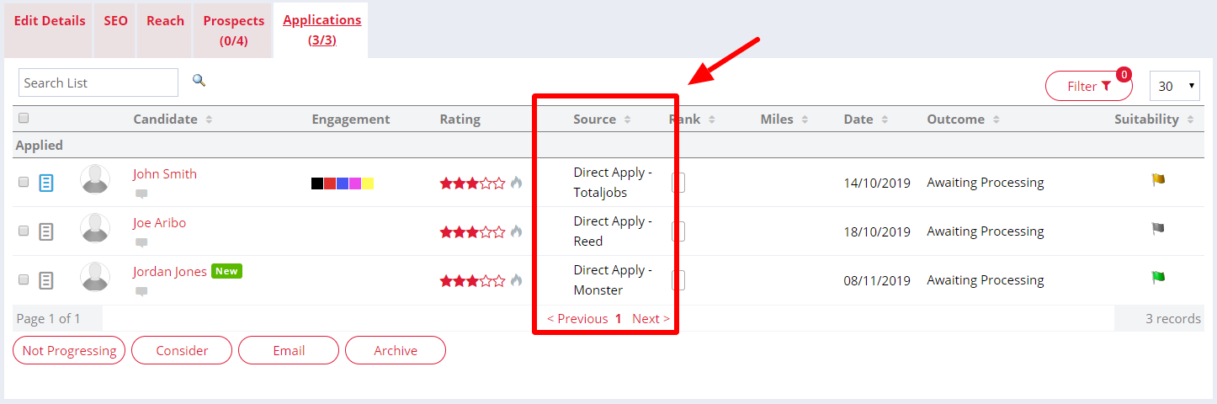The height and width of the screenshot is (404, 1217).
Task: Open Jordan Jones's document icon
Action: click(x=46, y=280)
